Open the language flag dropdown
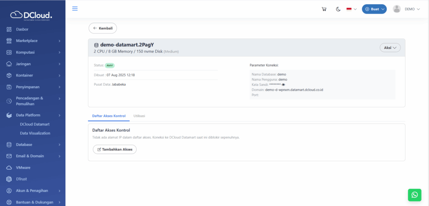This screenshot has width=429, height=206. click(351, 9)
